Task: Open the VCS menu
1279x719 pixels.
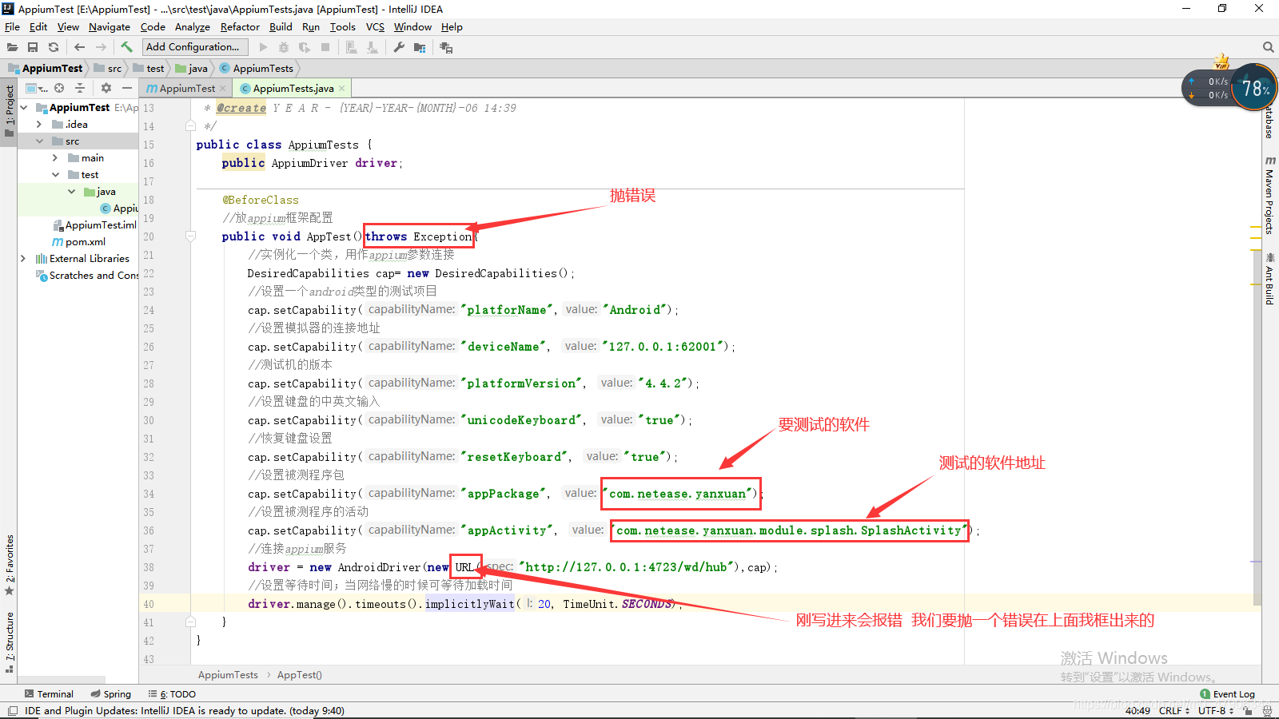Action: 375,26
